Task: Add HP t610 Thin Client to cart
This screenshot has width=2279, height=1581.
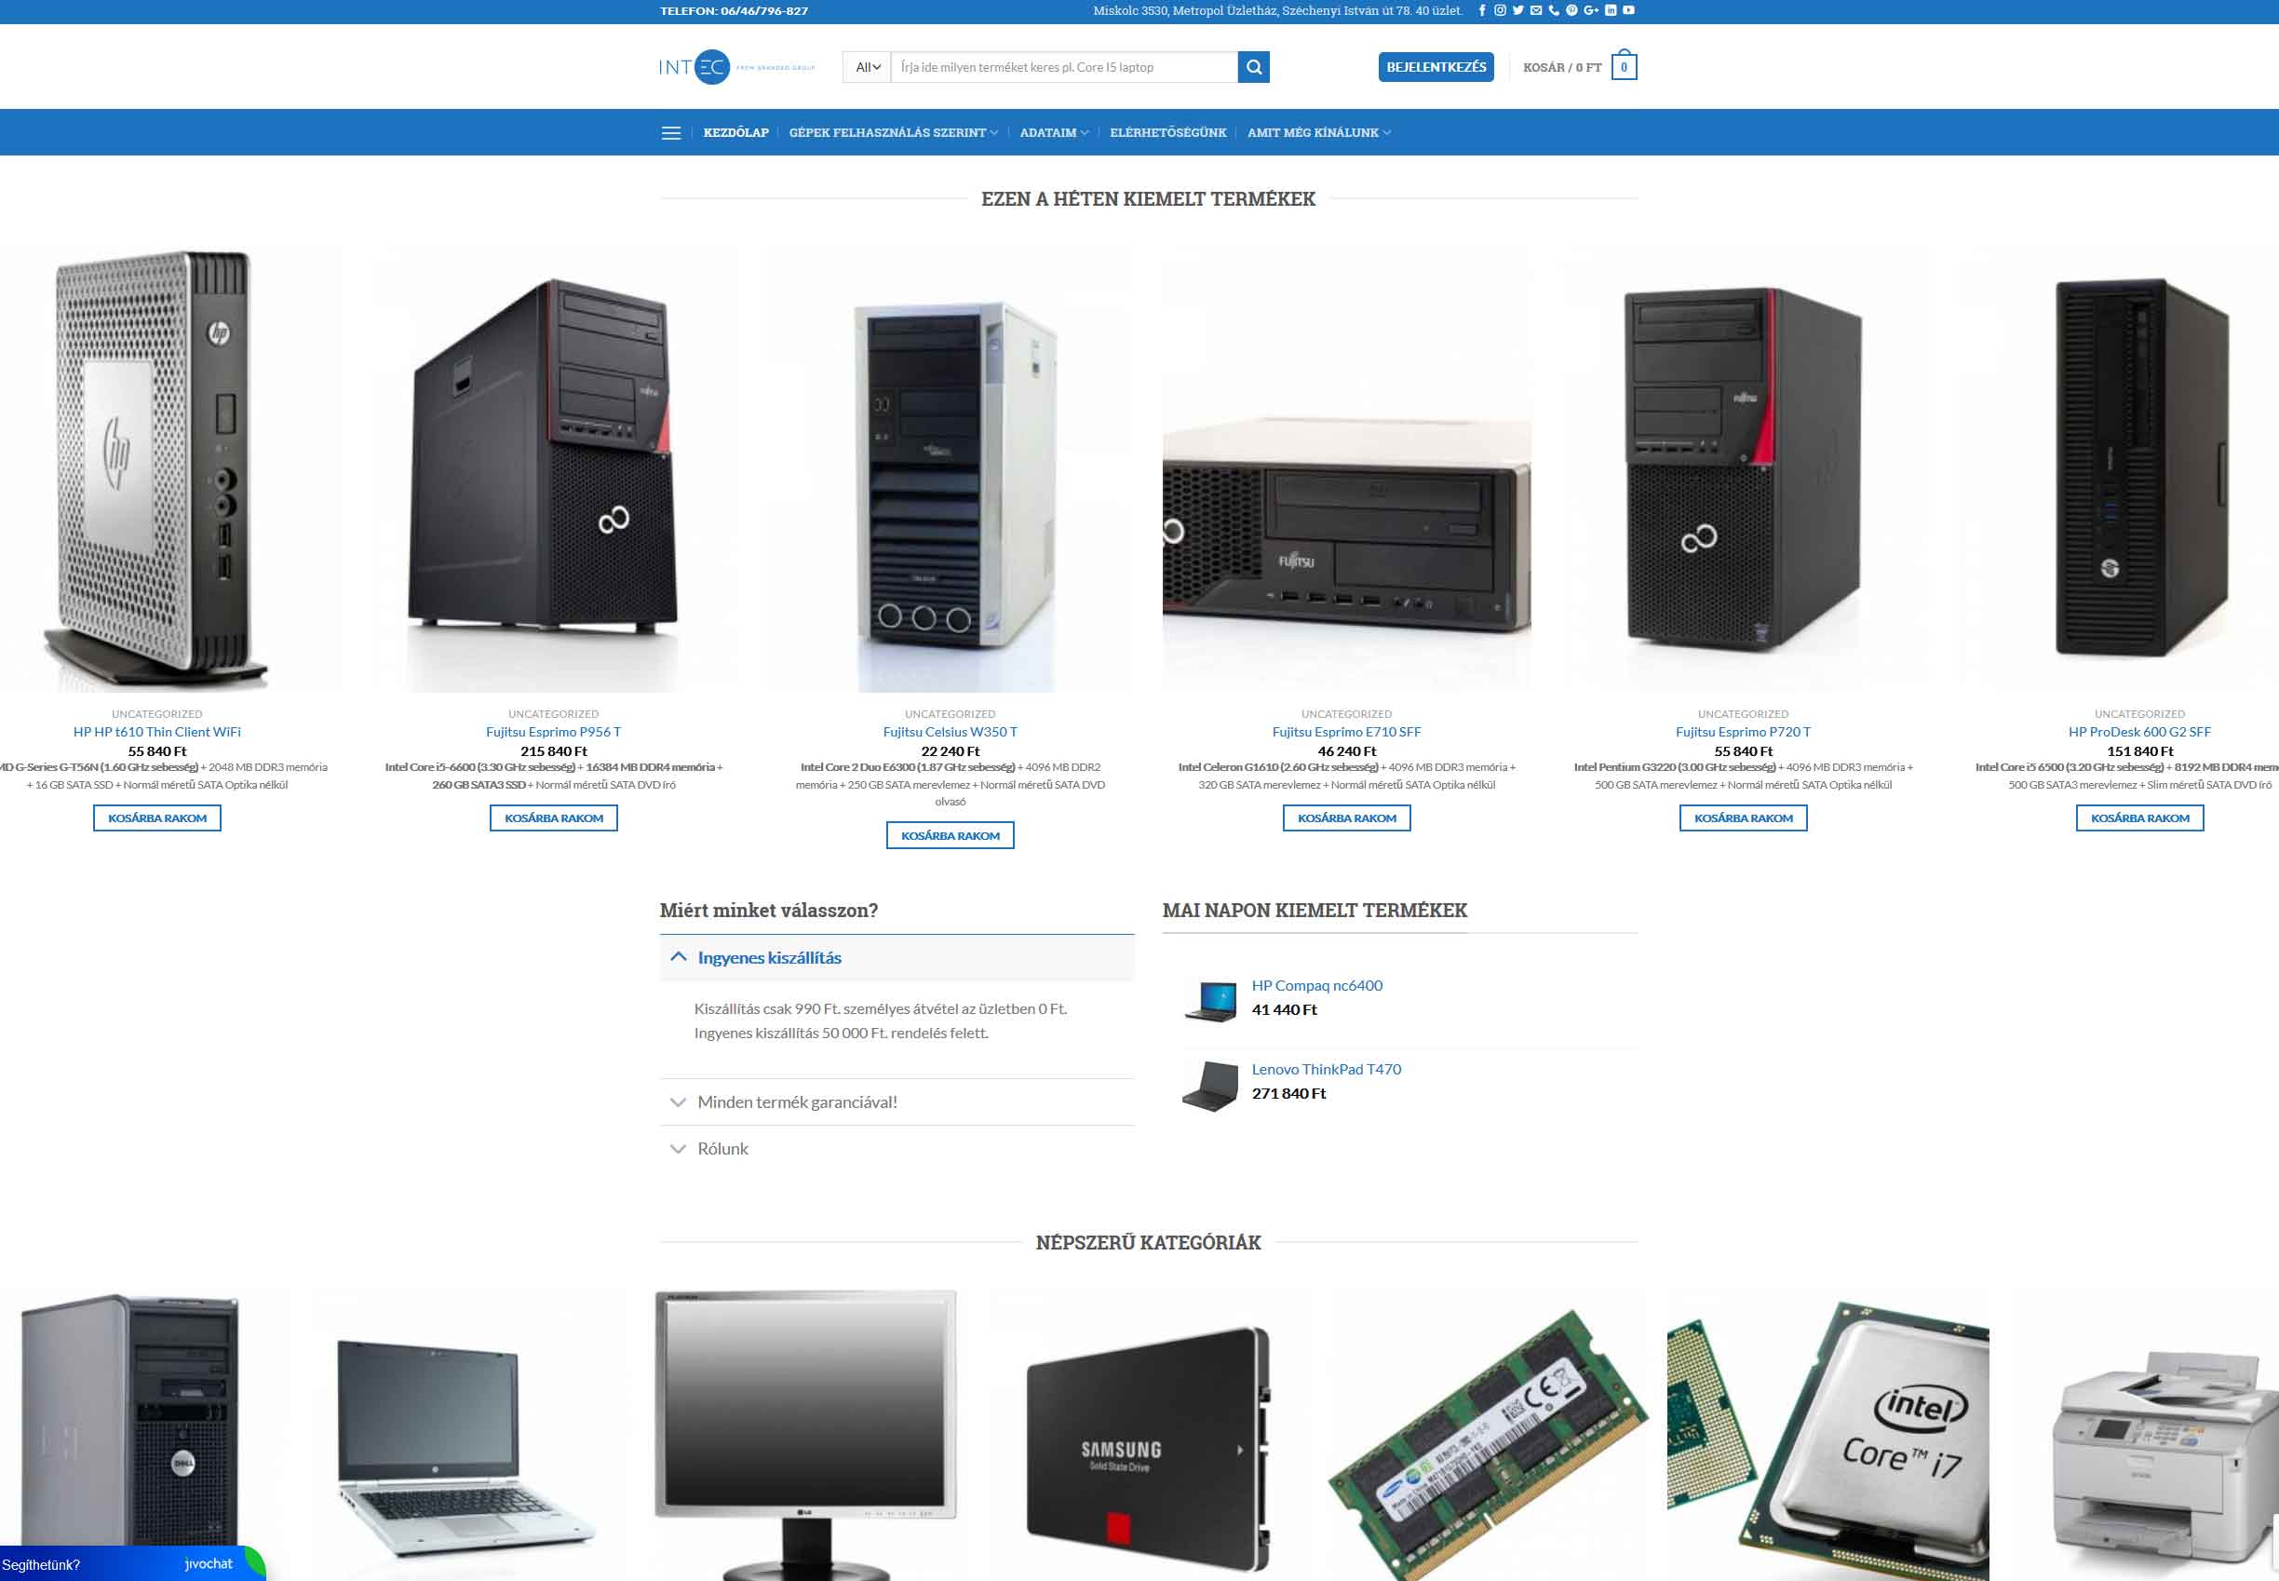Action: [x=157, y=818]
